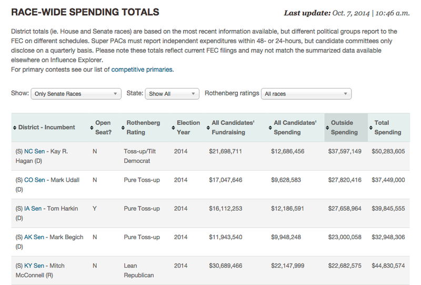Sort by All Candidates' Fundraising arrows
The image size is (421, 285).
[208, 127]
